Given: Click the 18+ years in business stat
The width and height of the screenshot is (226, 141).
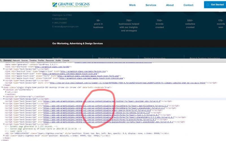Looking at the screenshot, I should [98, 24].
